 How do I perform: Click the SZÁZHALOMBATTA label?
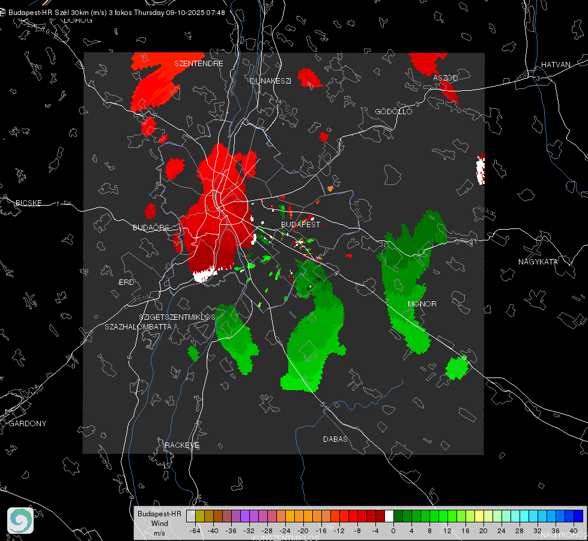(x=138, y=326)
